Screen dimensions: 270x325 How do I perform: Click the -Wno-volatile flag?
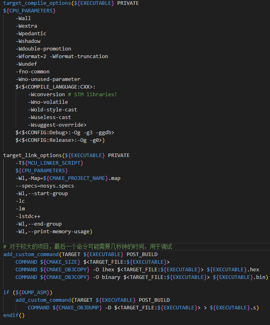coord(48,102)
